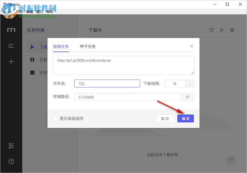The width and height of the screenshot is (247, 173).
Task: Click the plus icon to add a task
Action: pyautogui.click(x=11, y=62)
